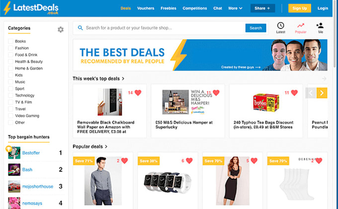Like the Chalkboard Wall Paper deal heart

click(138, 93)
